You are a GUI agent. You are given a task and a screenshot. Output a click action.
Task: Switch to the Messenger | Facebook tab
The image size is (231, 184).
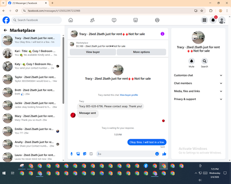(28, 3)
